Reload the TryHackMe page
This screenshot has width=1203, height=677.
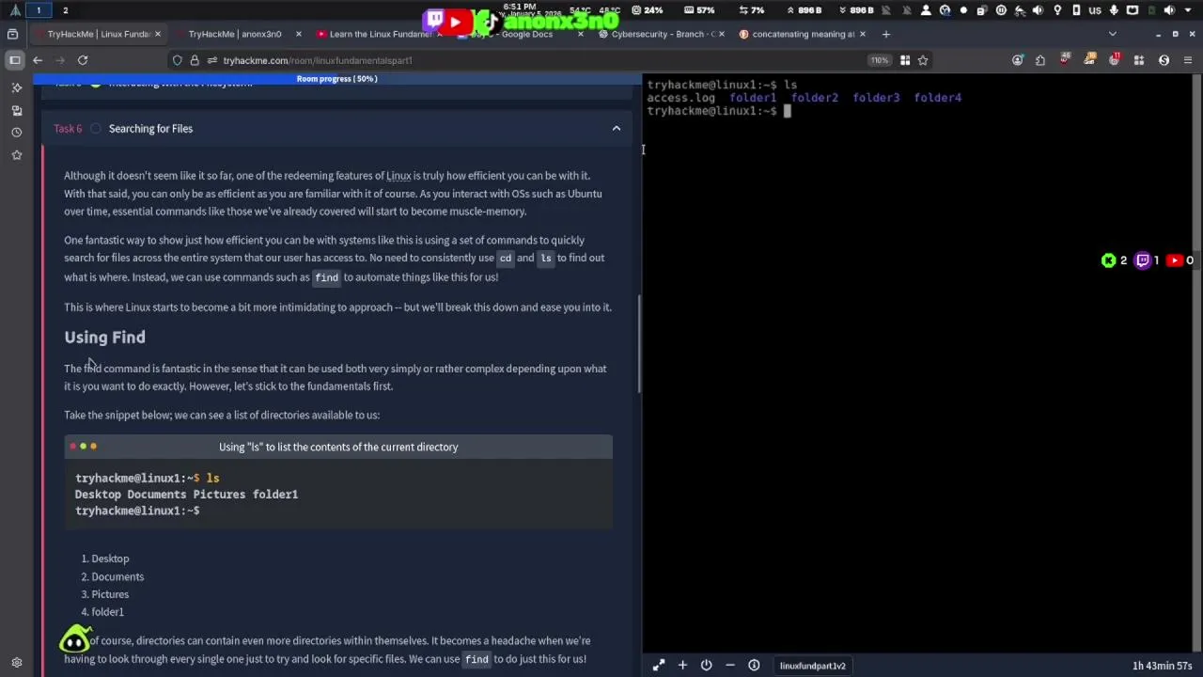pos(83,60)
